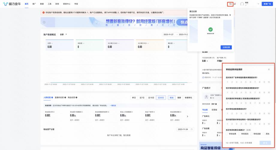Switch to the 经营版 tab in 广告统计
The width and height of the screenshot is (276, 150).
pyautogui.click(x=214, y=110)
